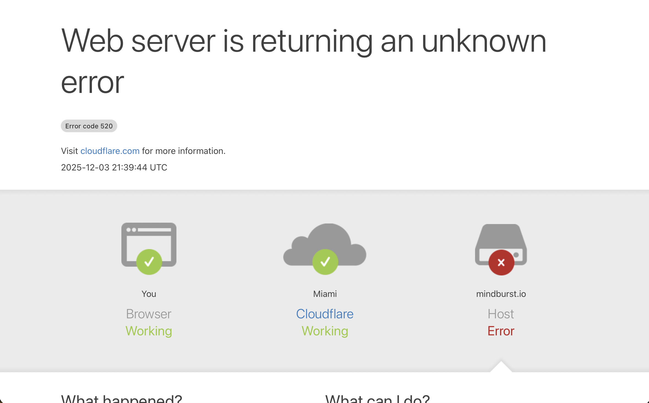Click the Working status under Browser
Screen dimensions: 649x403
click(149, 331)
